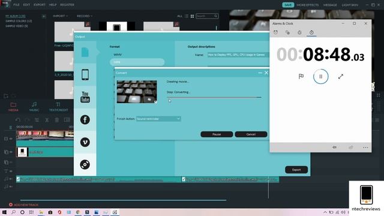The image size is (384, 216).
Task: Switch to the World Clock tab in Alarms & Clock
Action: coord(287,32)
